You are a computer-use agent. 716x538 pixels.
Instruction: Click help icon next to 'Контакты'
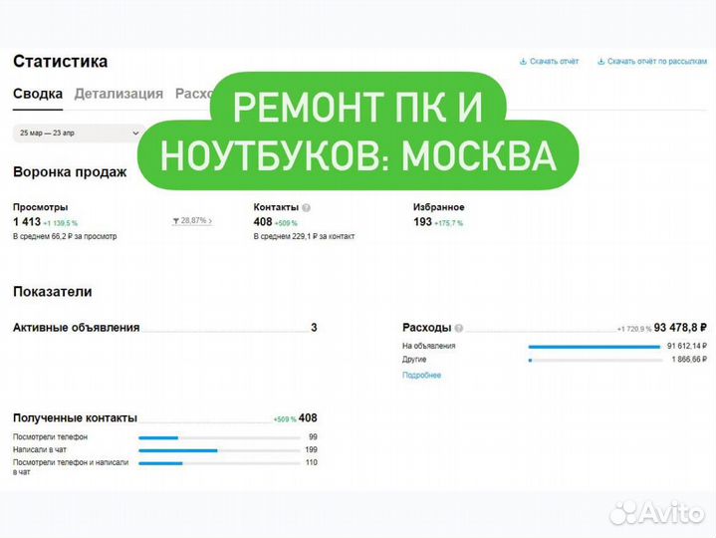tap(307, 208)
